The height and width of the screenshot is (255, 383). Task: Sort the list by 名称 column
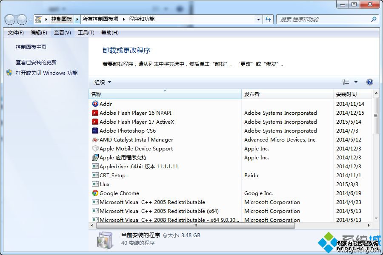[165, 94]
